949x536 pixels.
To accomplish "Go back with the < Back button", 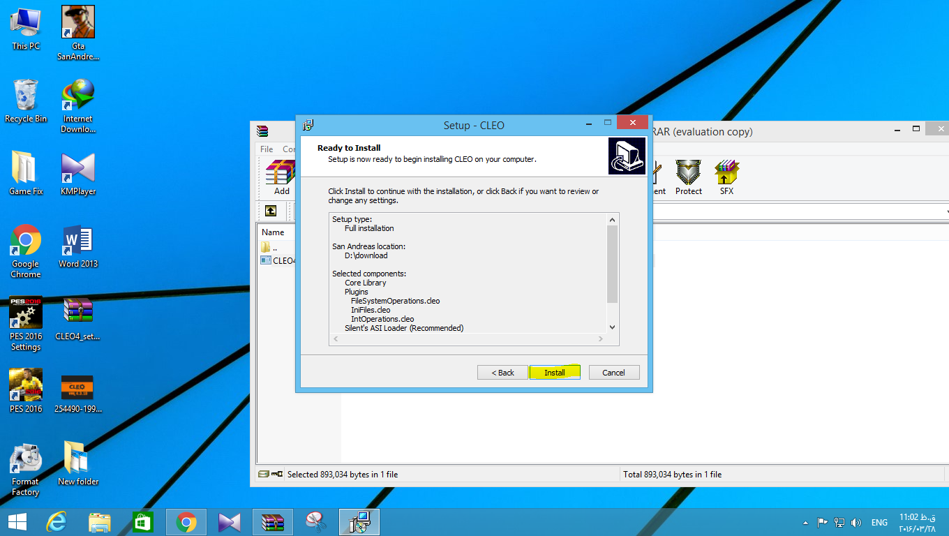I will coord(502,372).
